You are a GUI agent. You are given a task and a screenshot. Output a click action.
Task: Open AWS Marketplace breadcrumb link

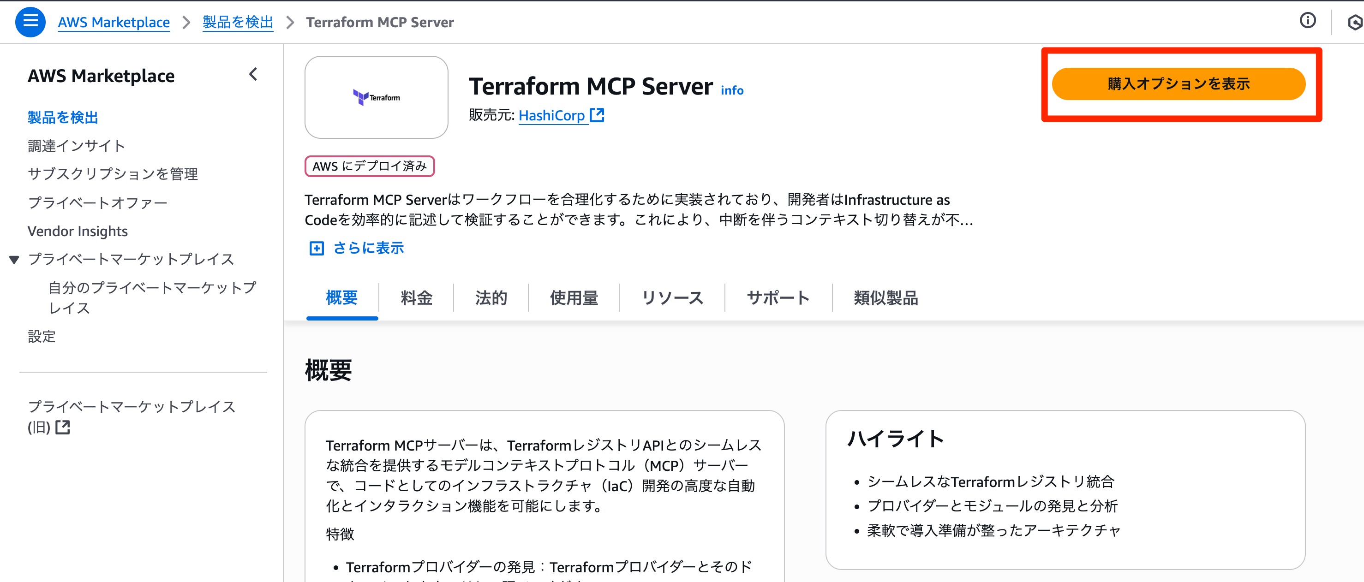pyautogui.click(x=114, y=22)
